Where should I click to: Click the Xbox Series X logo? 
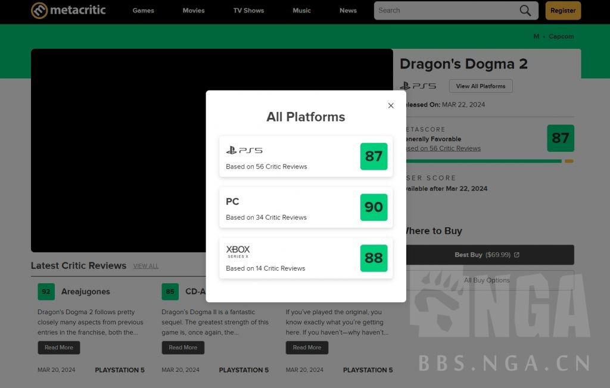238,252
